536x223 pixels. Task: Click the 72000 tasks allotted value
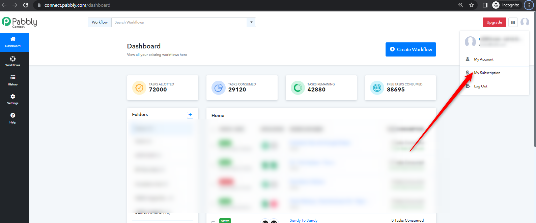coord(158,89)
